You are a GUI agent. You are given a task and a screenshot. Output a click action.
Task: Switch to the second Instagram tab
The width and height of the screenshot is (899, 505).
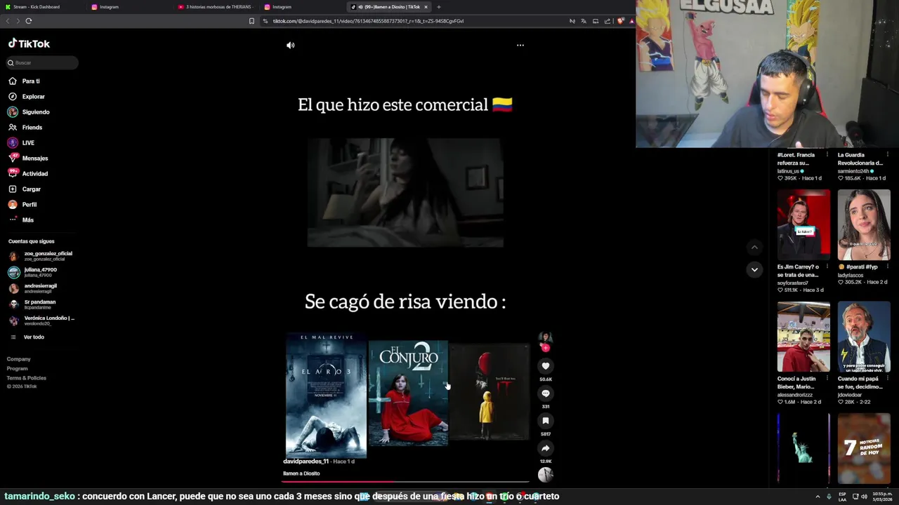303,7
